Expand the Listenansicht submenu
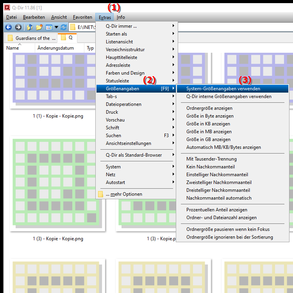Screen dimensions: 293x293 (136, 42)
